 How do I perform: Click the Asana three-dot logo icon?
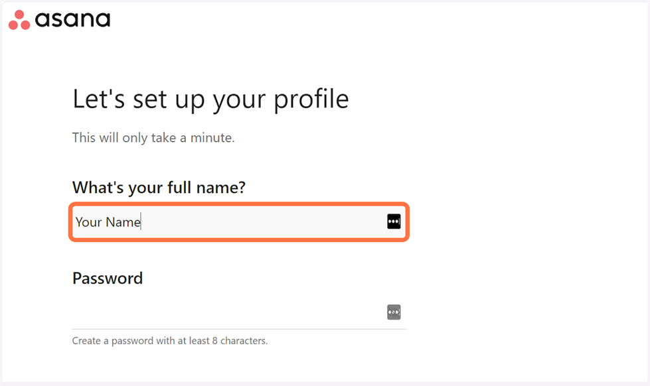(19, 20)
